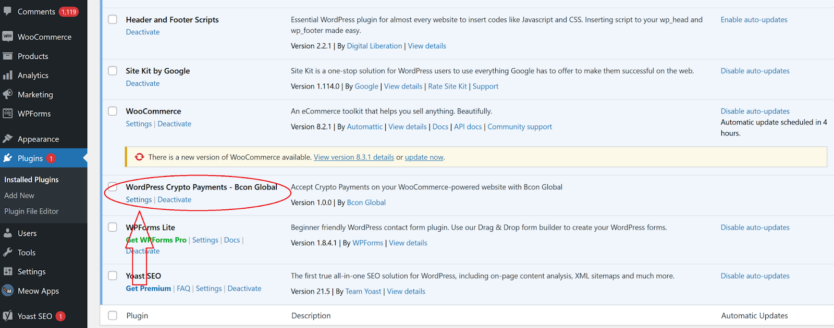Click the Tools wrench icon
The width and height of the screenshot is (834, 328).
point(7,253)
